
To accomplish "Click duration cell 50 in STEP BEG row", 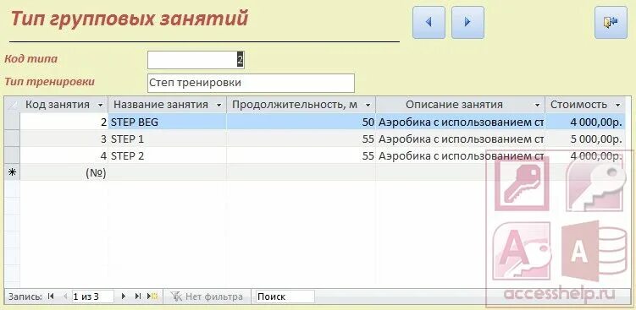I will pos(301,122).
